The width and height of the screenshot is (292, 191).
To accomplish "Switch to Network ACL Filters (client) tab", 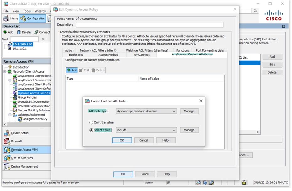I will pyautogui.click(x=98, y=50).
